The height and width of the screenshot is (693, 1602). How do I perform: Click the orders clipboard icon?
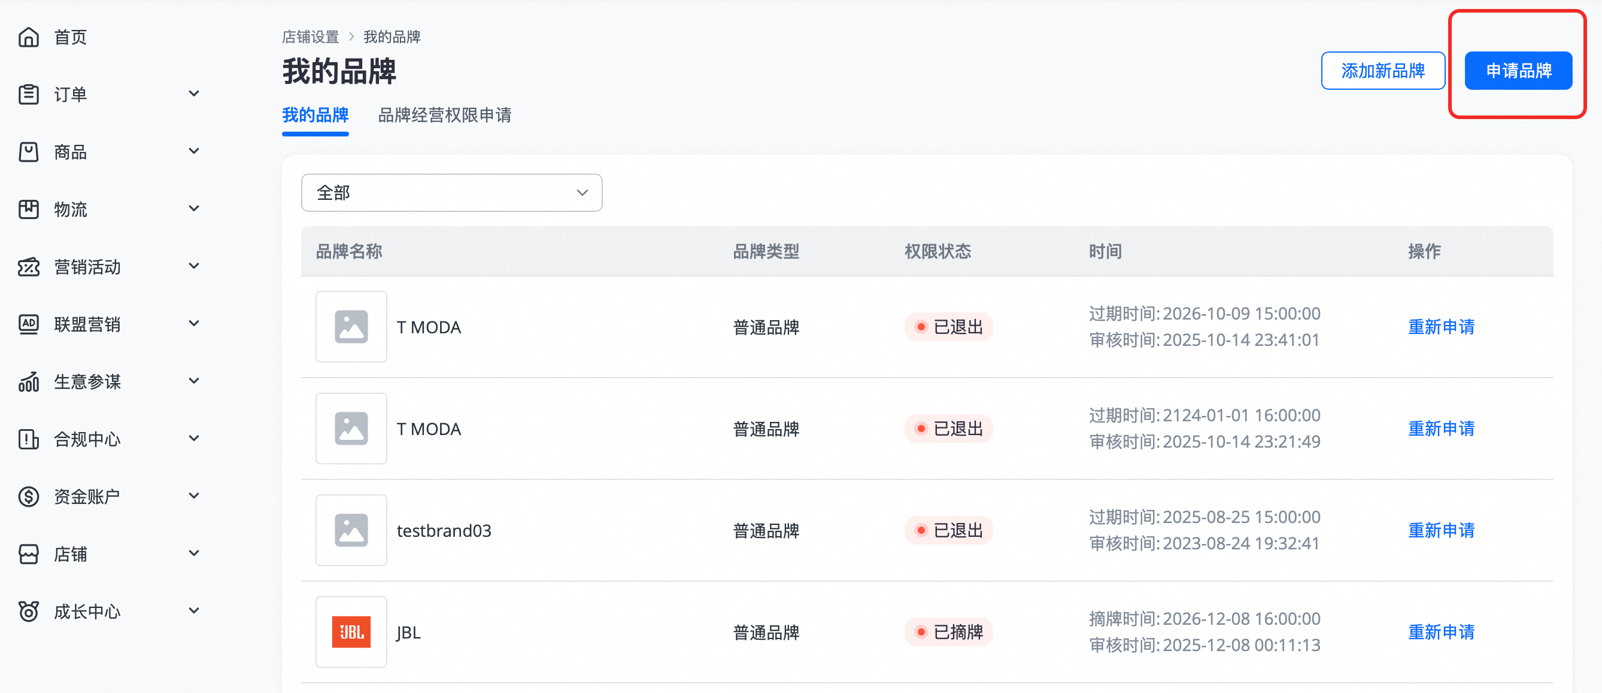[x=29, y=95]
